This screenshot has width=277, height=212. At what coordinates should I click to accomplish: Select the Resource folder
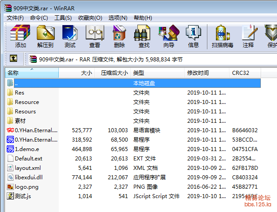26,102
